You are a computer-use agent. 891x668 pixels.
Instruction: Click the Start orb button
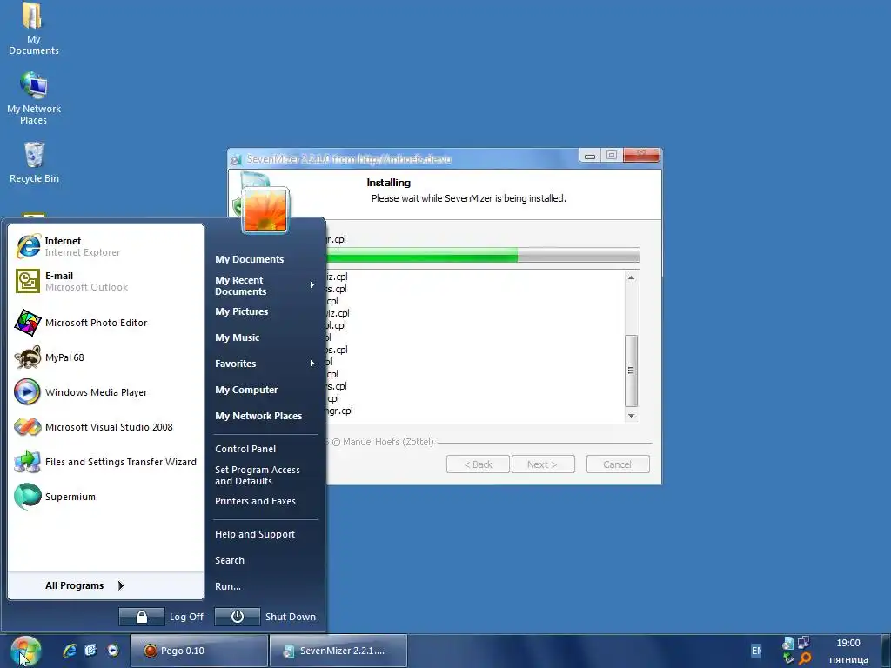25,651
